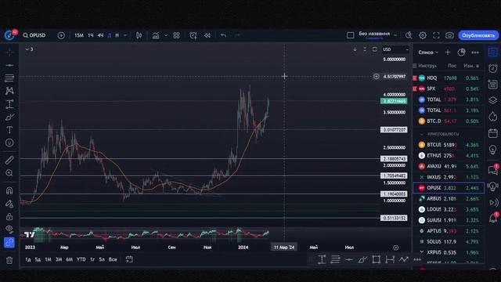Select the forecasting and measurement tool
The width and height of the screenshot is (501, 282).
pyautogui.click(x=9, y=104)
